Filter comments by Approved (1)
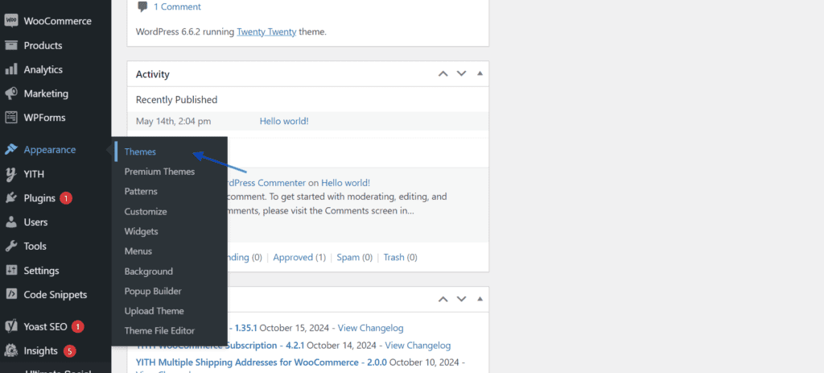 click(299, 257)
